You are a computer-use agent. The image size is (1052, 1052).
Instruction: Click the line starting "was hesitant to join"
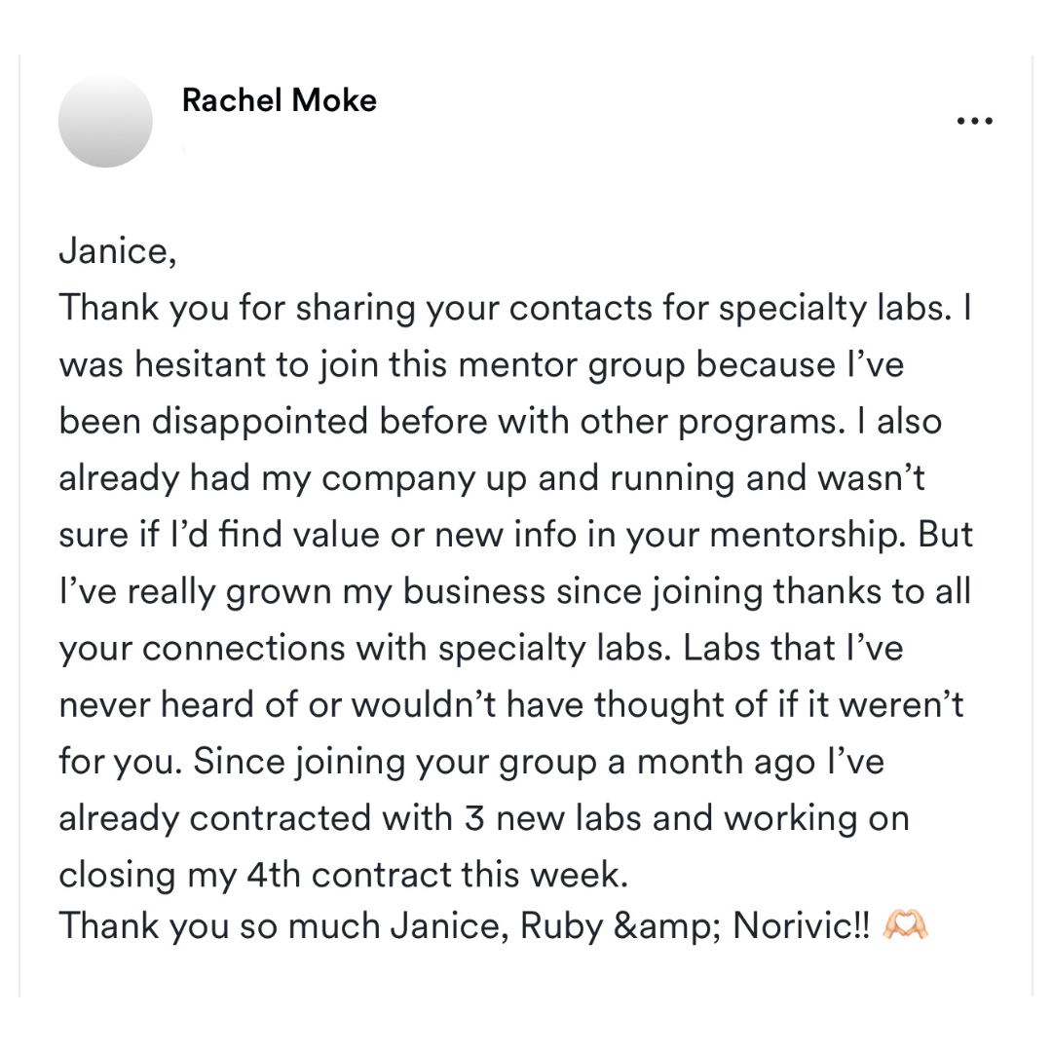tap(482, 365)
